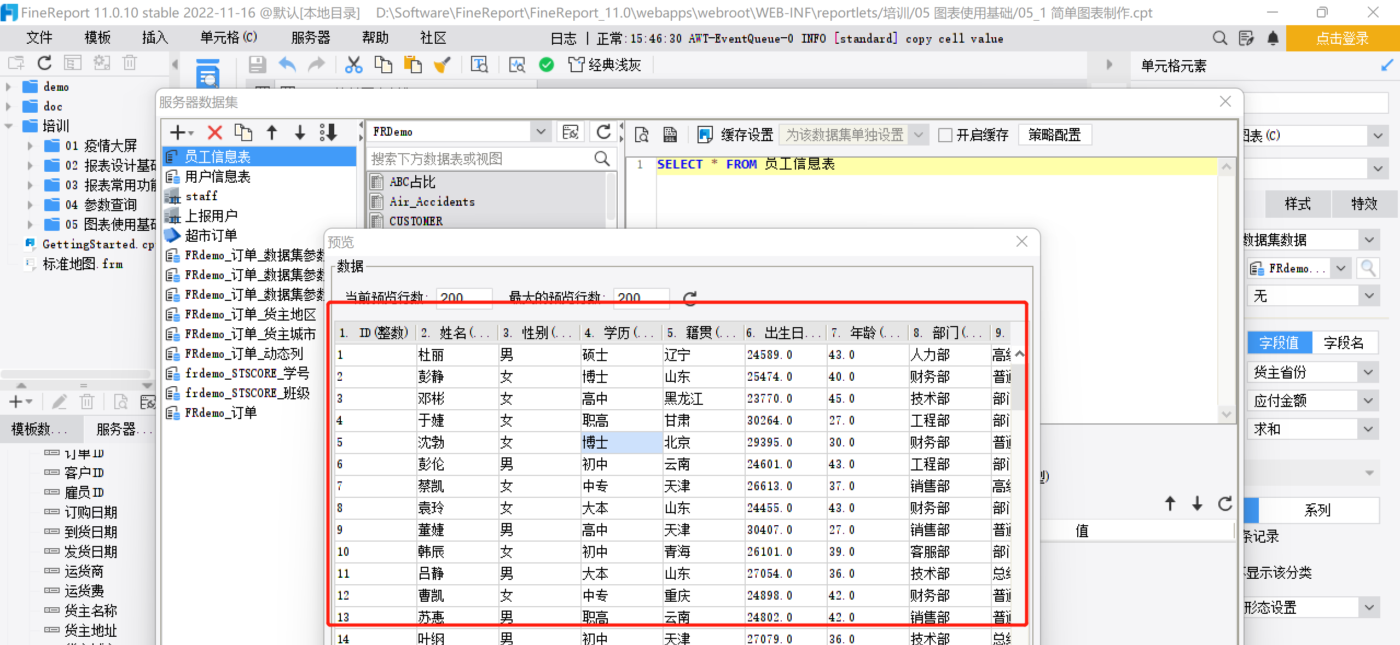Select the 用户信息表 dataset
This screenshot has width=1400, height=645.
point(217,176)
